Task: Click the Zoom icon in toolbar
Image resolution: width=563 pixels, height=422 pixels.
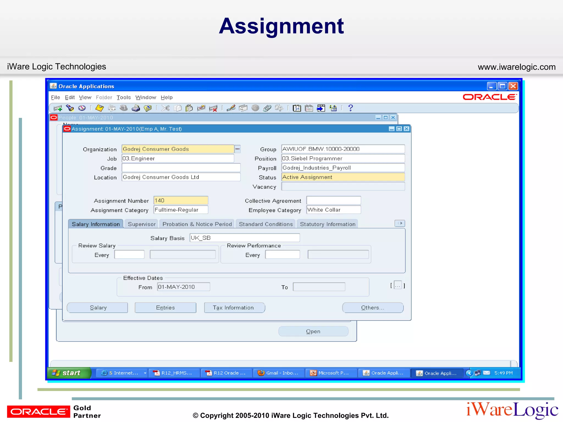Action: [243, 108]
